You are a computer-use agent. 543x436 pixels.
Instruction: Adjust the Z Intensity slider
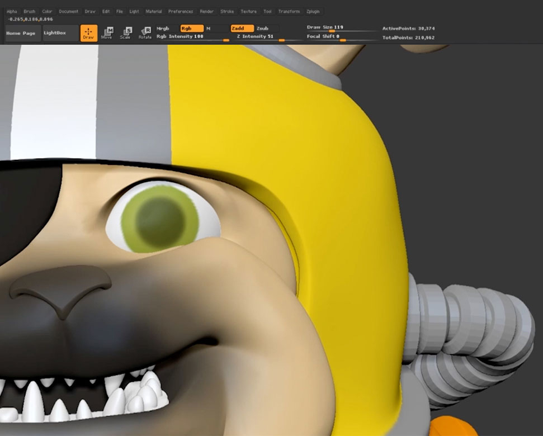pyautogui.click(x=269, y=37)
